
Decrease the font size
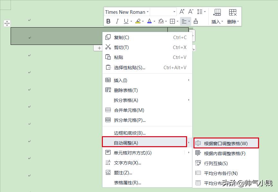pos(191,12)
